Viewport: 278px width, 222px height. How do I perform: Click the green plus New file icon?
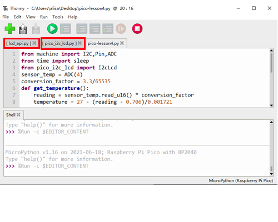10,29
